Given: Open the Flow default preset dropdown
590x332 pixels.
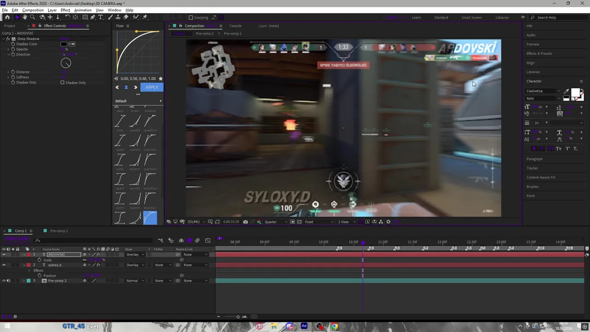Looking at the screenshot, I should point(138,101).
